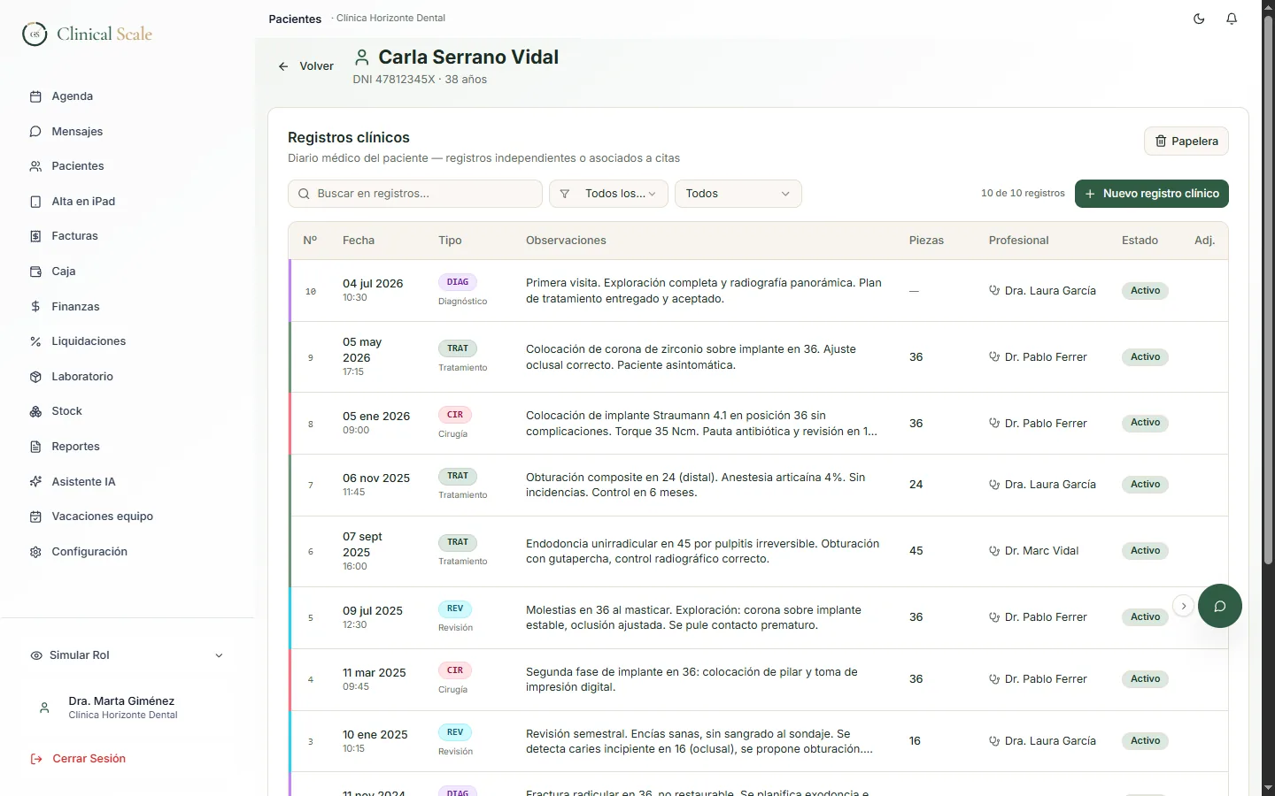Viewport: 1275px width, 796px height.
Task: Open the 'Todos los...' filter dropdown
Action: click(609, 194)
